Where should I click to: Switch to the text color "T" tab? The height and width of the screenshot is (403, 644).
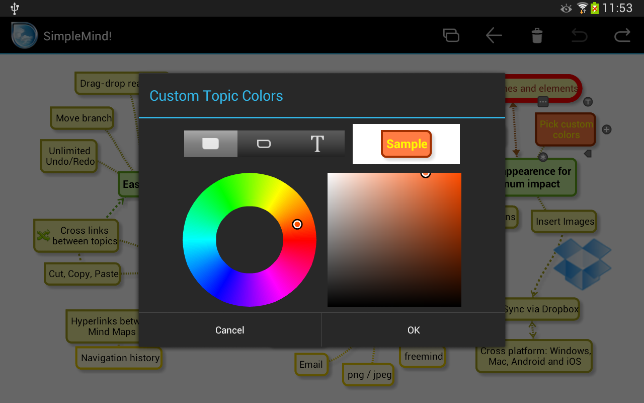317,144
